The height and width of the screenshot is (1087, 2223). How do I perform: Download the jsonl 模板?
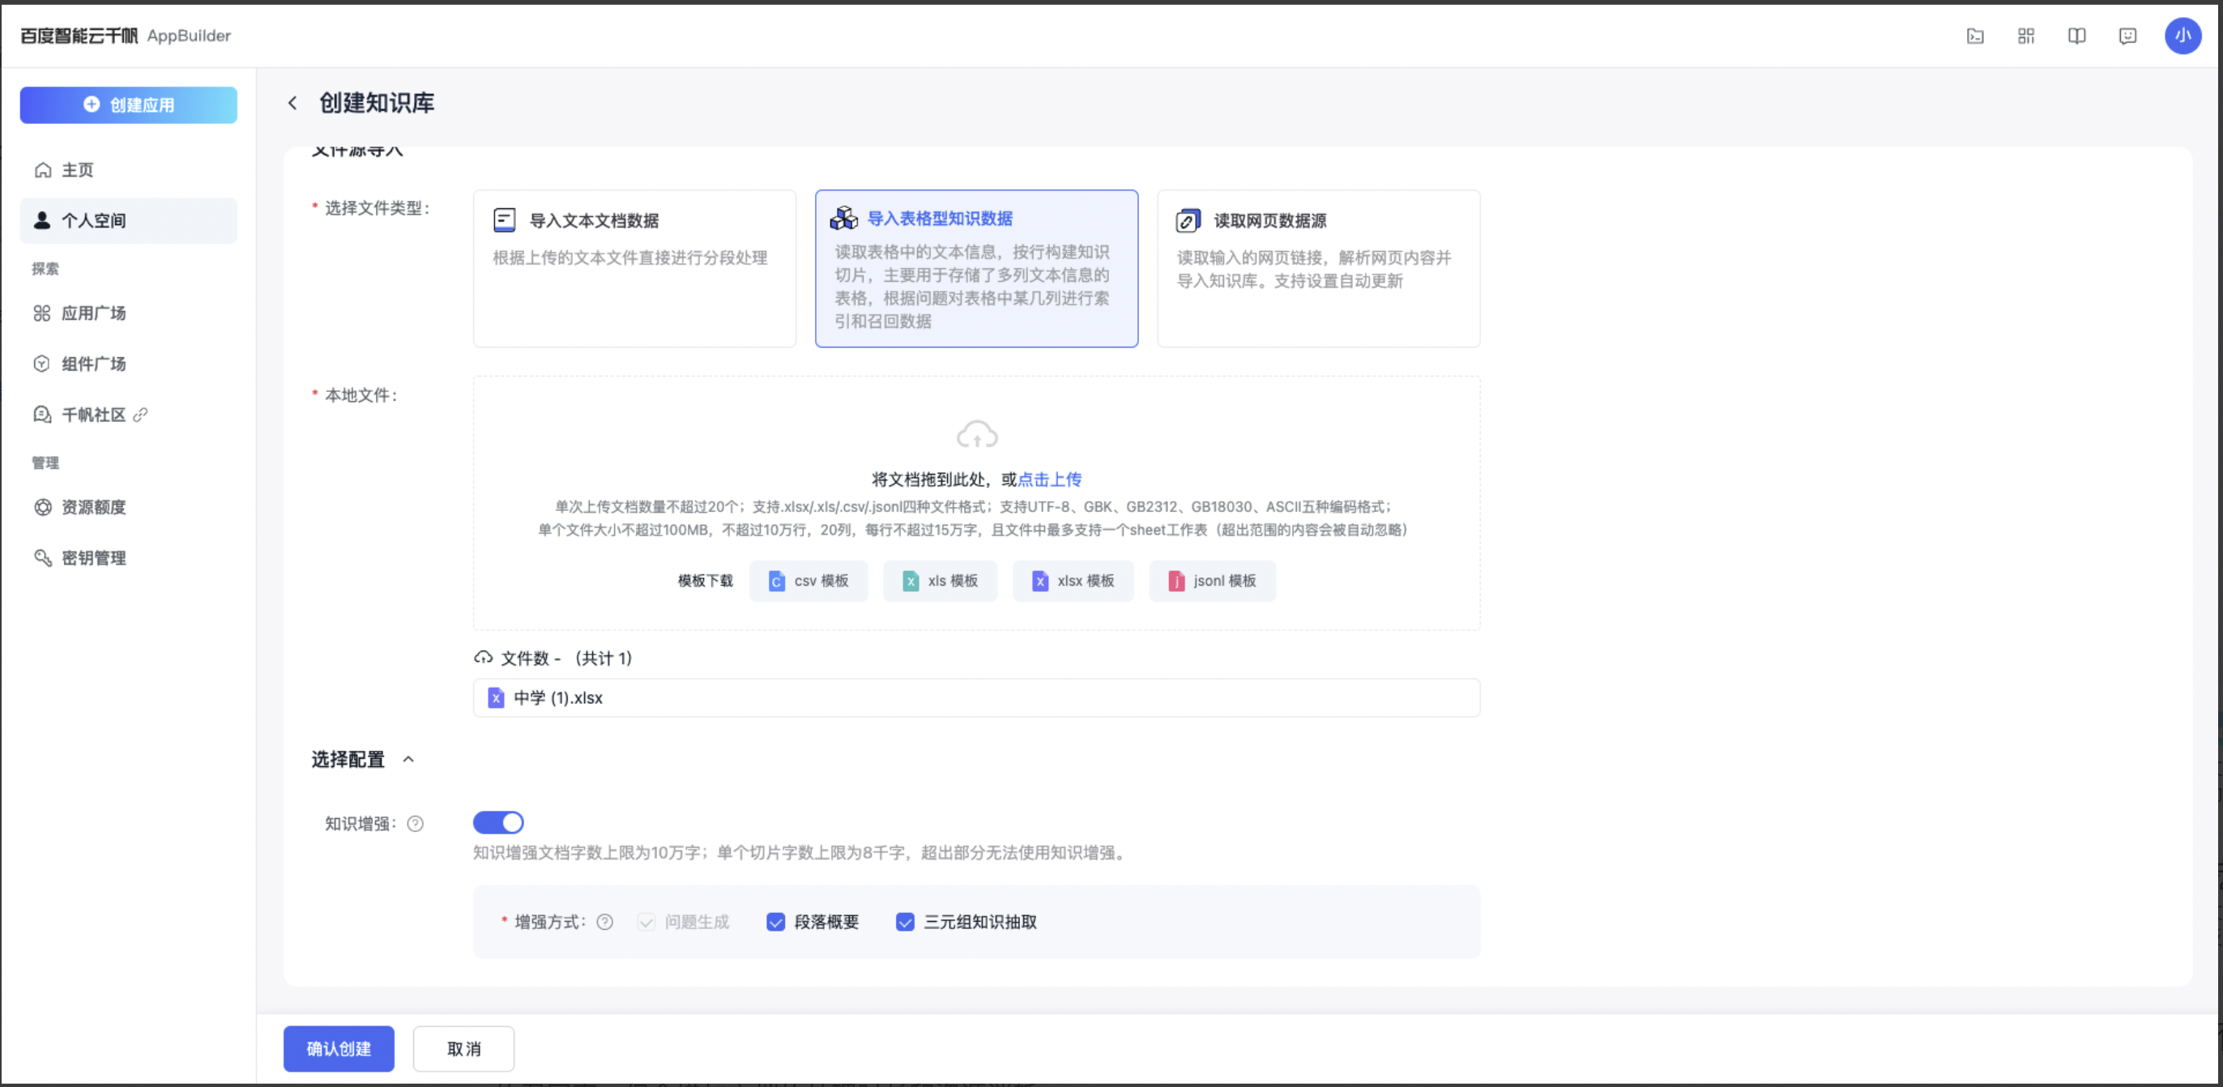(1212, 582)
